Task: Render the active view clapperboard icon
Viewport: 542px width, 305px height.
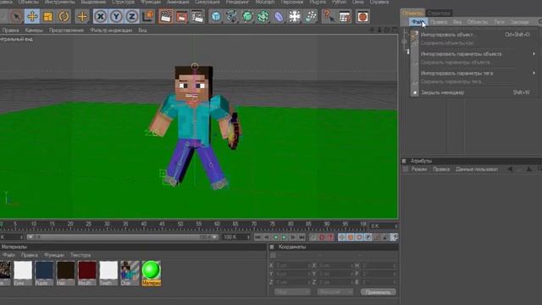Action: (166, 16)
